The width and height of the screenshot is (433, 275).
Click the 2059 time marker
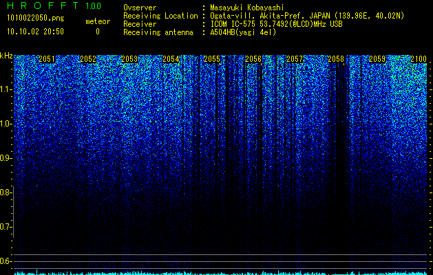[377, 59]
